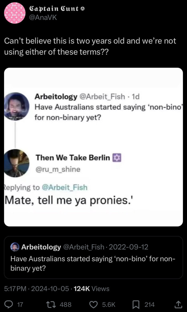Click the 214 bookmarks count

coord(150,304)
